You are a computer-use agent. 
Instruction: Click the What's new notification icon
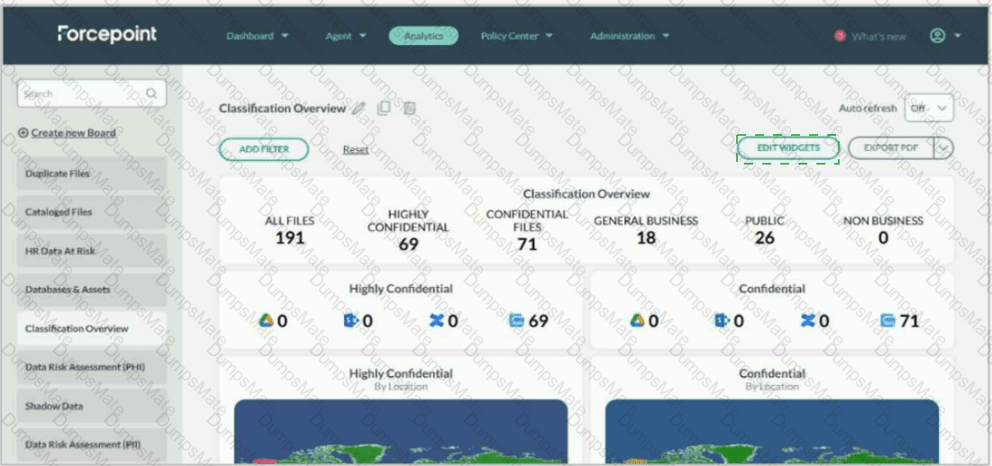click(840, 37)
